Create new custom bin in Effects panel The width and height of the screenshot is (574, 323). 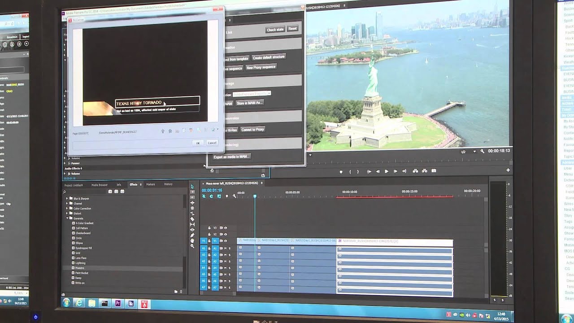point(176,292)
